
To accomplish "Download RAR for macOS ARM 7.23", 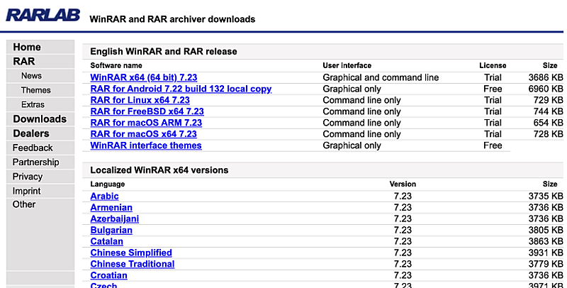I will coord(146,123).
